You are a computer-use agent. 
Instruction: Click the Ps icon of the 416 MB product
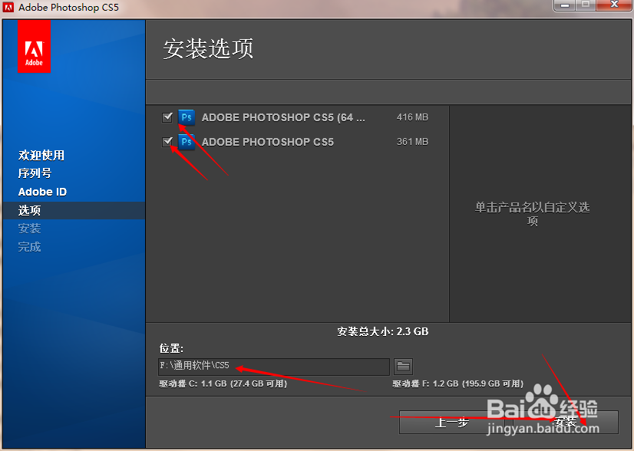(x=187, y=117)
